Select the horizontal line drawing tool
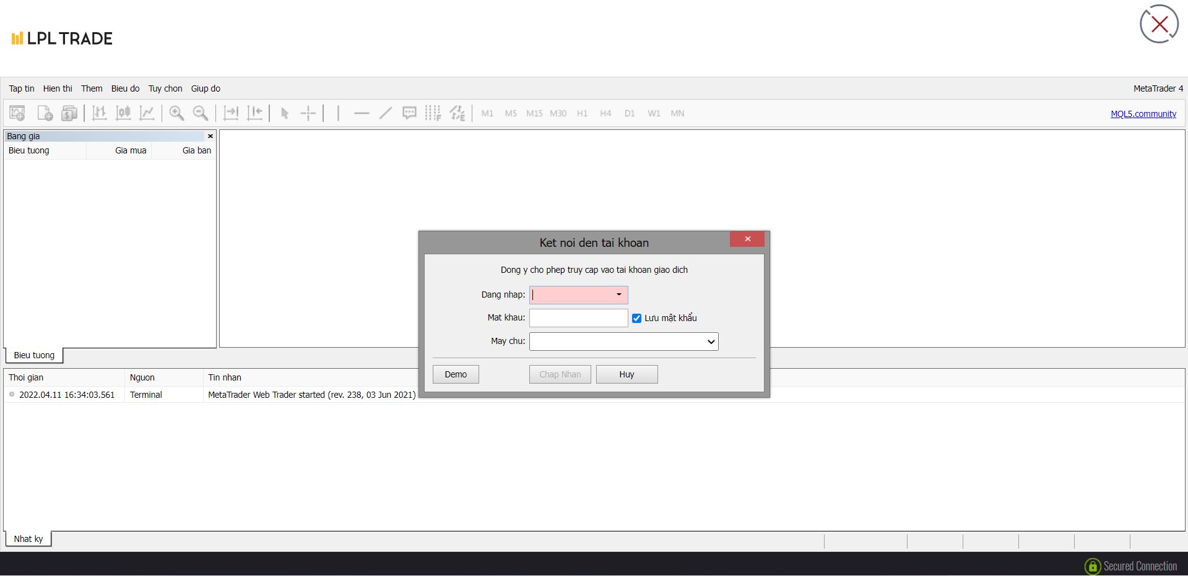Viewport: 1188px width, 576px height. point(362,113)
